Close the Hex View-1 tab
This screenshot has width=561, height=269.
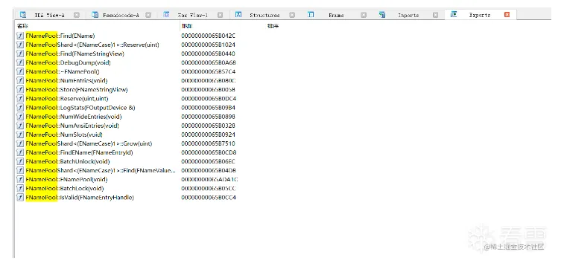pos(221,15)
